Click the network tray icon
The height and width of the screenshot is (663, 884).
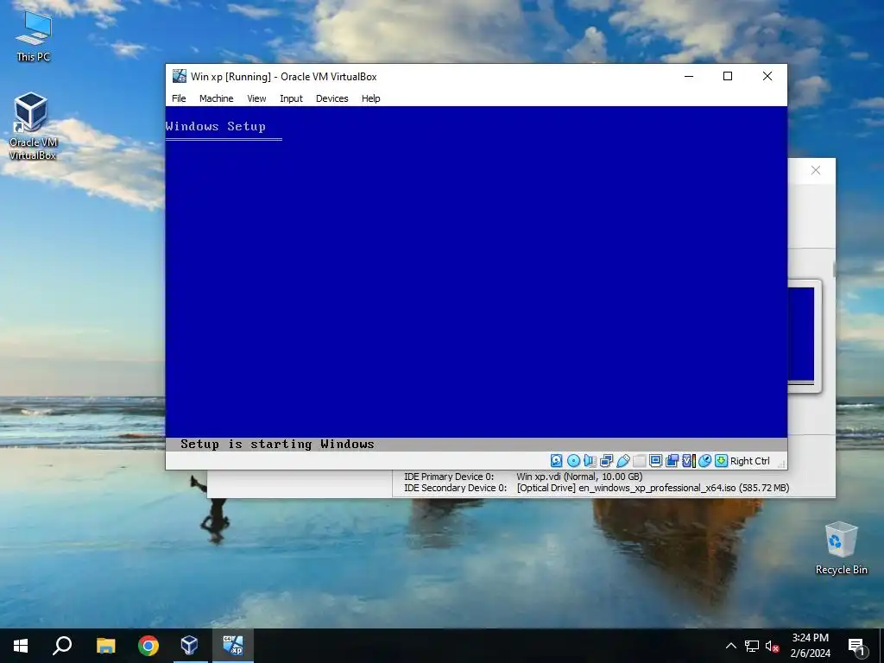[752, 646]
